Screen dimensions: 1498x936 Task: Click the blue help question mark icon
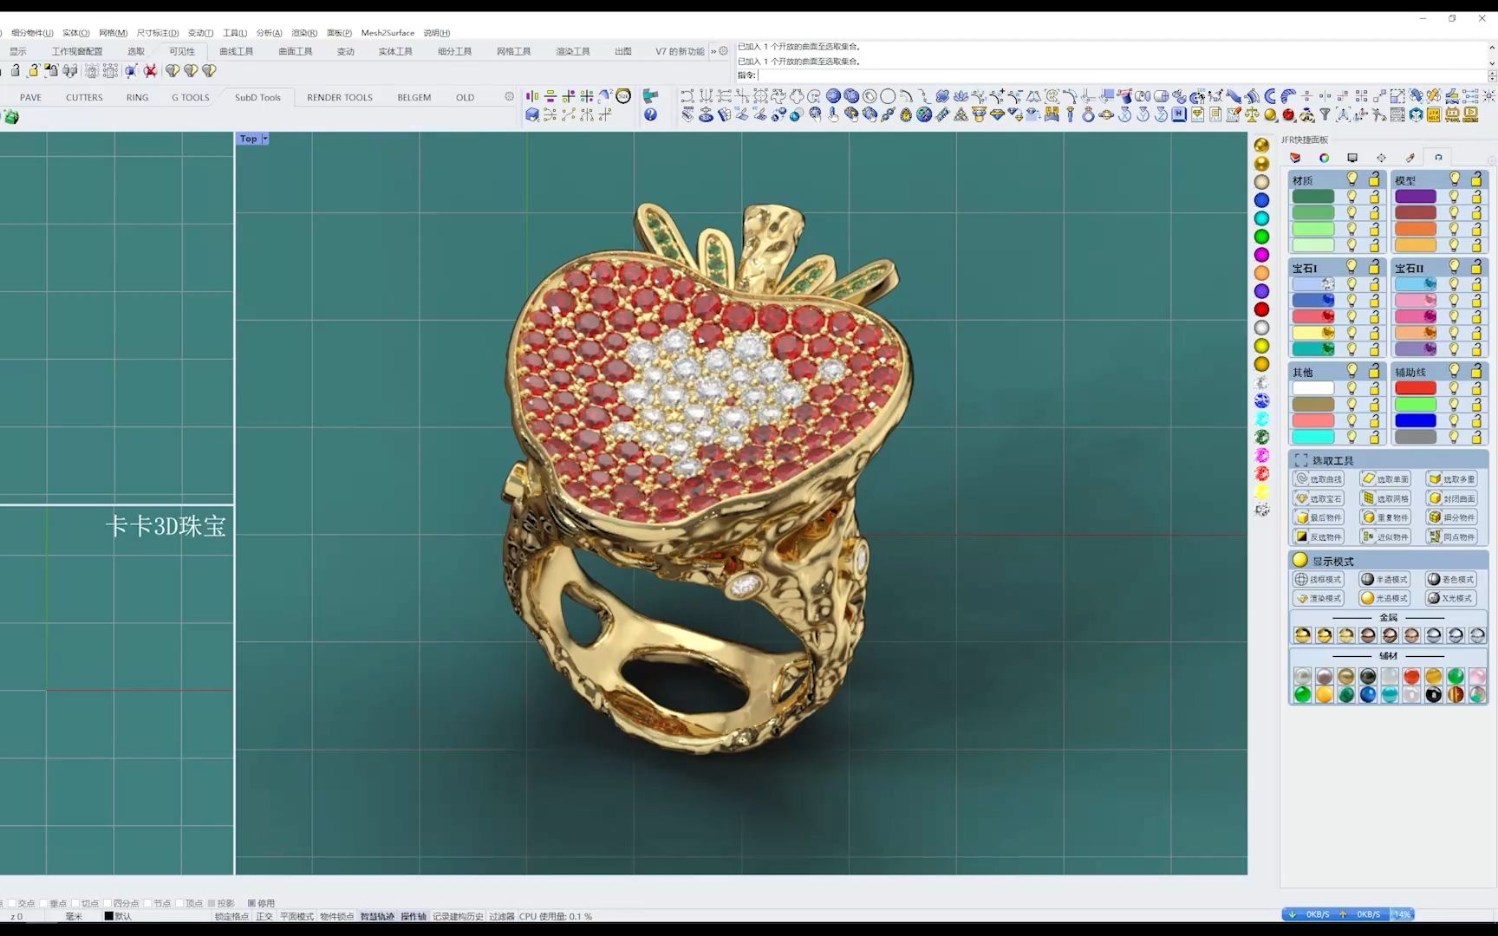point(650,114)
